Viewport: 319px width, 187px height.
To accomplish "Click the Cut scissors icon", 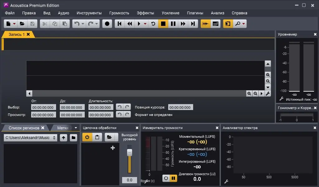I will (x=45, y=24).
